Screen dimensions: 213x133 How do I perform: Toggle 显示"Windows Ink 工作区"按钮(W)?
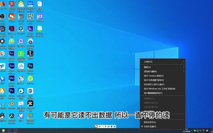pyautogui.click(x=163, y=89)
